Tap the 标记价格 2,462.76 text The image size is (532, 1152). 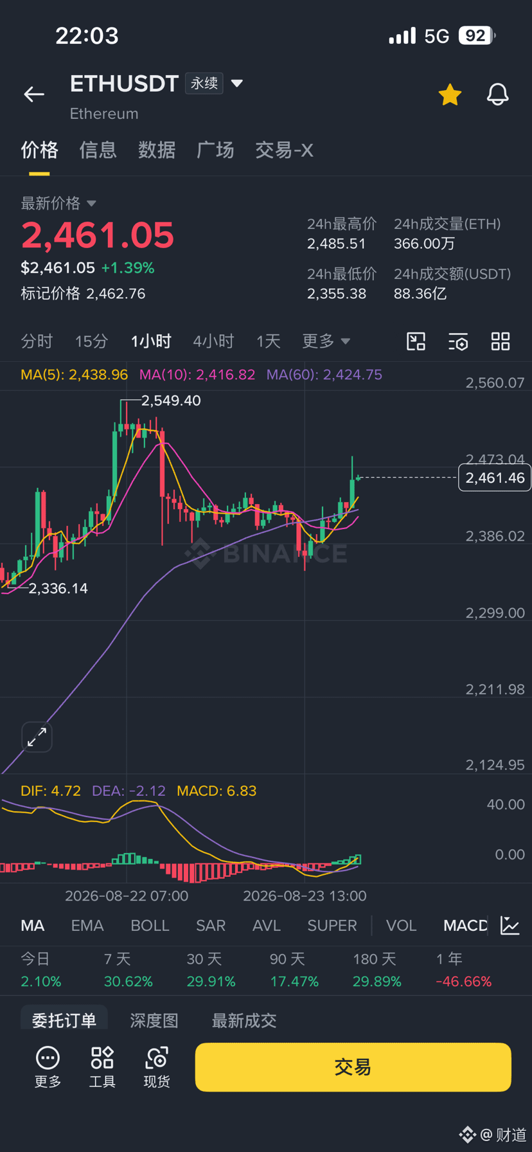point(83,294)
